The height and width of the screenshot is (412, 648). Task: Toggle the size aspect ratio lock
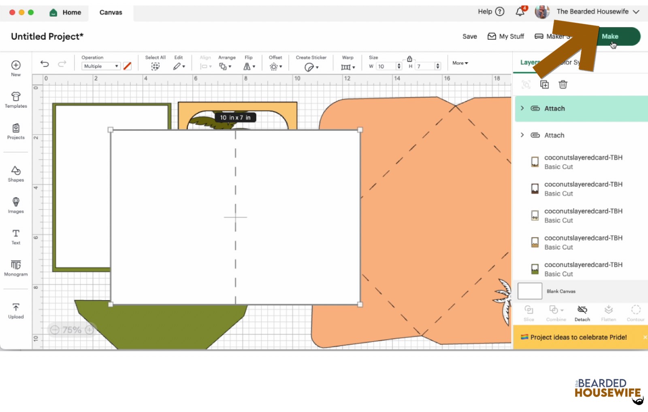click(x=409, y=59)
